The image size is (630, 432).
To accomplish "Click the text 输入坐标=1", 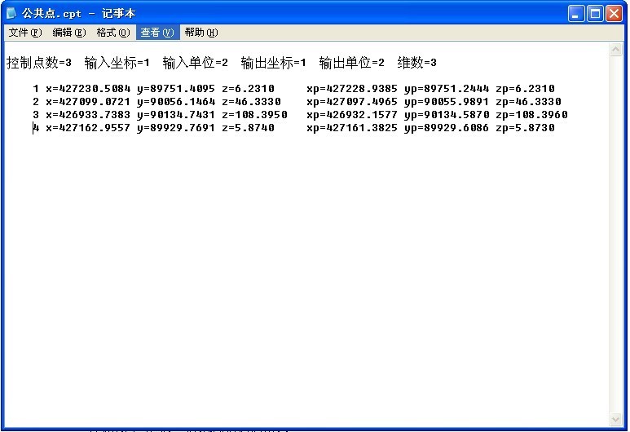I will 117,63.
